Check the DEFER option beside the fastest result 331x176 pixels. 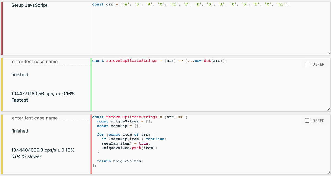pos(307,64)
